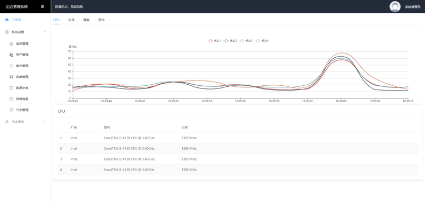Toggle the 核心2 series in the legend

click(231, 41)
